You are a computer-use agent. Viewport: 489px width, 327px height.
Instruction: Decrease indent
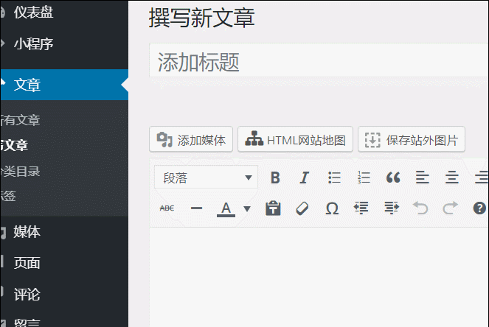tap(361, 208)
